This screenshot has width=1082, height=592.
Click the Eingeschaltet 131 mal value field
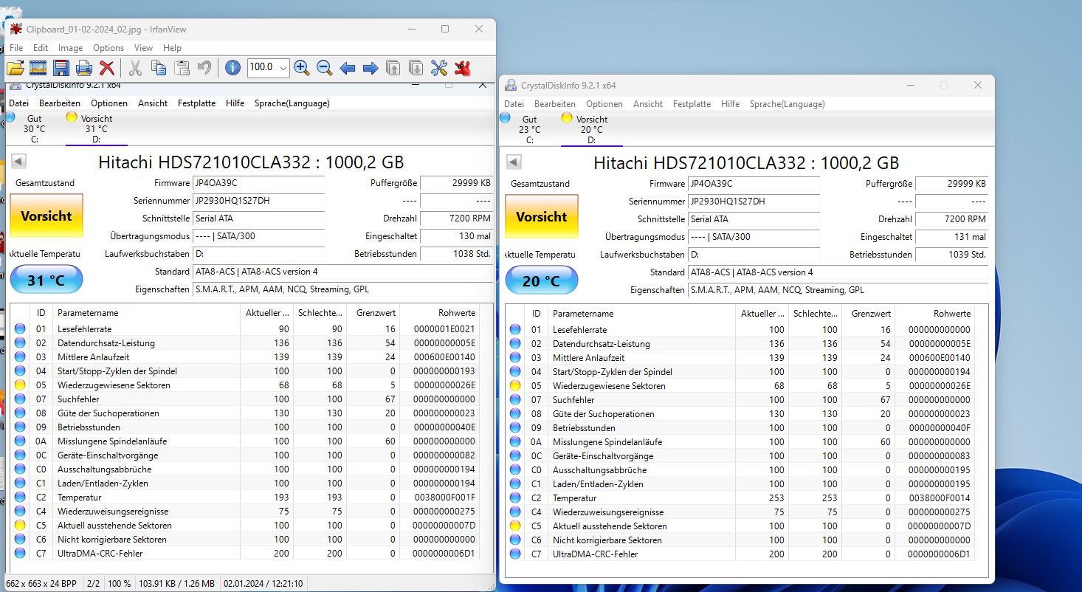pos(951,237)
